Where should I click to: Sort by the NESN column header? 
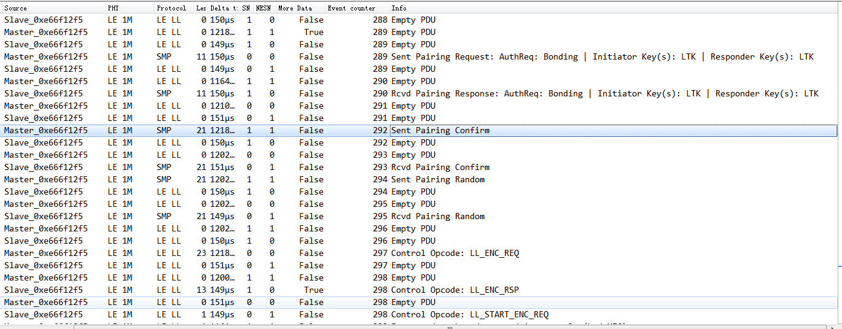[263, 8]
